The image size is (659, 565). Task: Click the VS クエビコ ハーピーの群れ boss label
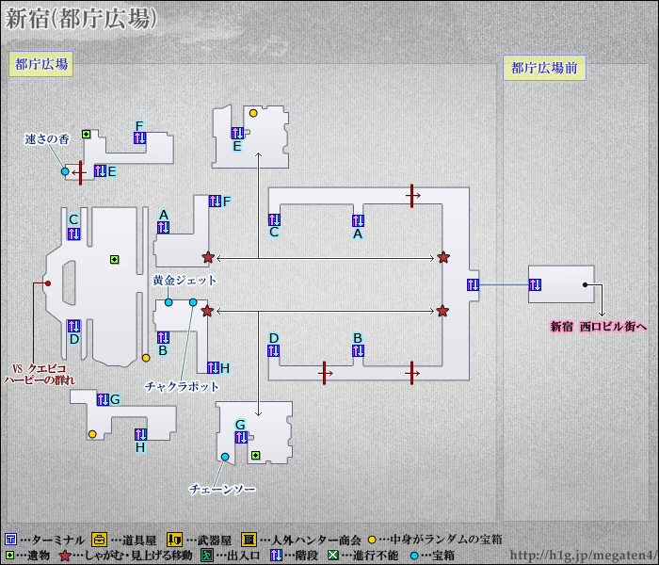pyautogui.click(x=39, y=374)
